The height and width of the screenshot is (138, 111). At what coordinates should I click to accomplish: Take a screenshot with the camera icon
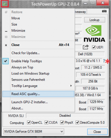pos(104,11)
